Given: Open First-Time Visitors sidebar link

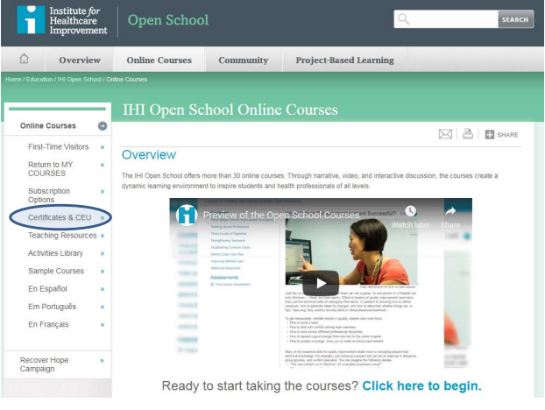Looking at the screenshot, I should 59,147.
